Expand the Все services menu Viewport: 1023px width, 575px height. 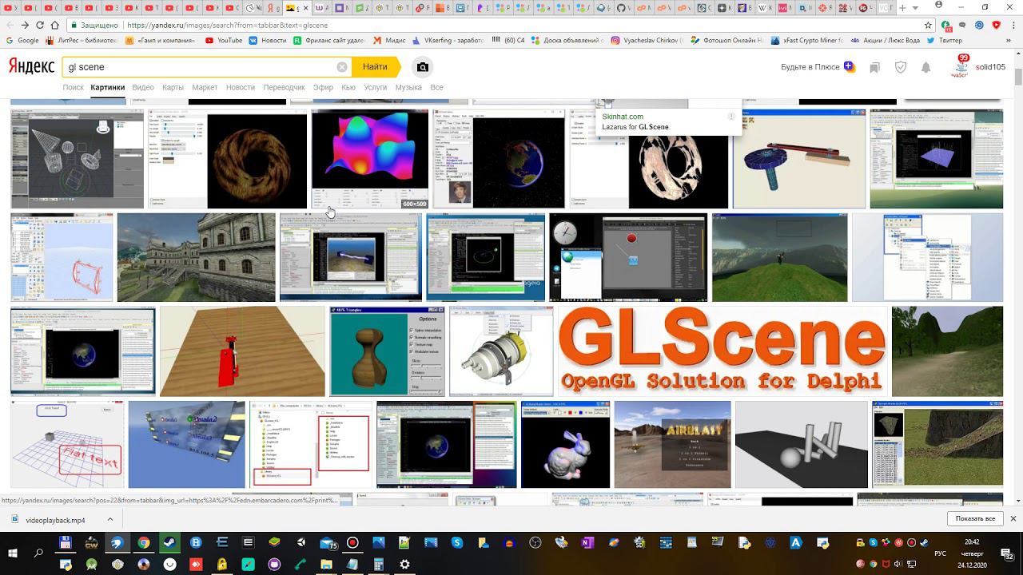pyautogui.click(x=436, y=87)
